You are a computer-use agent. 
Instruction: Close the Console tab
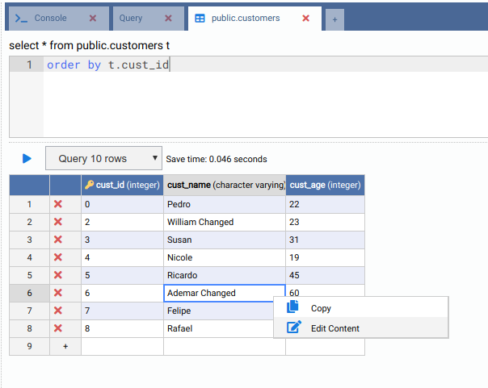pos(92,18)
